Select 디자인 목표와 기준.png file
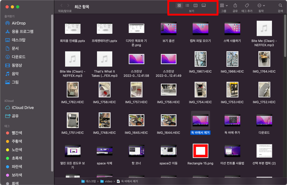This screenshot has width=287, height=185. [x=136, y=29]
